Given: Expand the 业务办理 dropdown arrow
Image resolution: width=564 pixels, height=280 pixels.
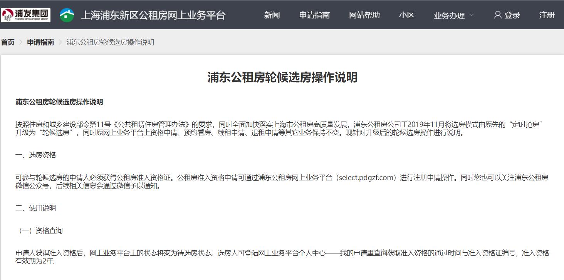Looking at the screenshot, I should (x=472, y=15).
